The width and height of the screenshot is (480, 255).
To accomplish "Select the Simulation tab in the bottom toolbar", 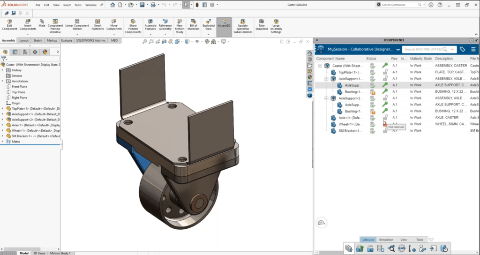I will point(386,240).
